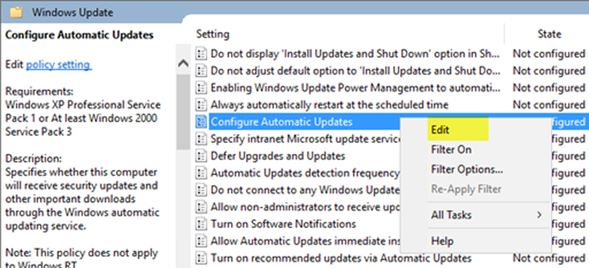The width and height of the screenshot is (589, 268).
Task: Click 'Not configured' state of 'Always automatically restart' row
Action: click(x=549, y=104)
